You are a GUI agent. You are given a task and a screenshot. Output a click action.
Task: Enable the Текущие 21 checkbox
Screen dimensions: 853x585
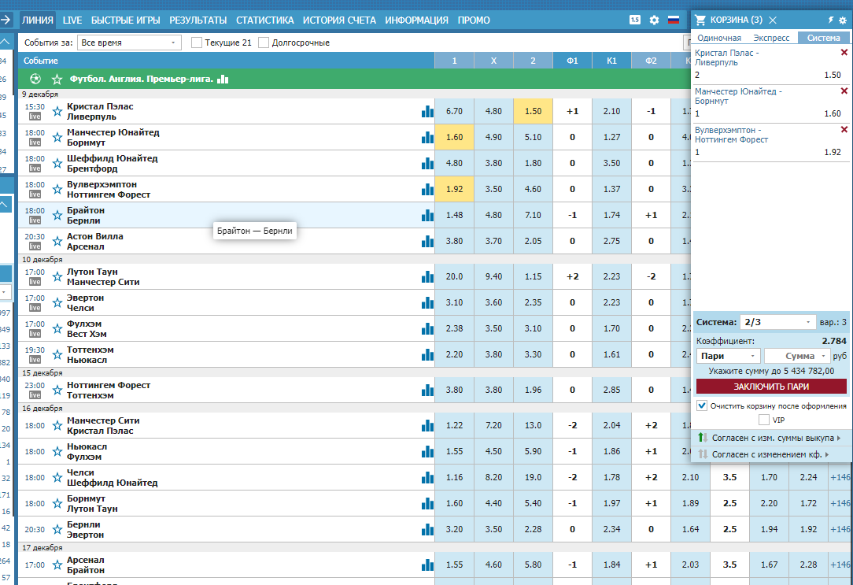(x=197, y=43)
